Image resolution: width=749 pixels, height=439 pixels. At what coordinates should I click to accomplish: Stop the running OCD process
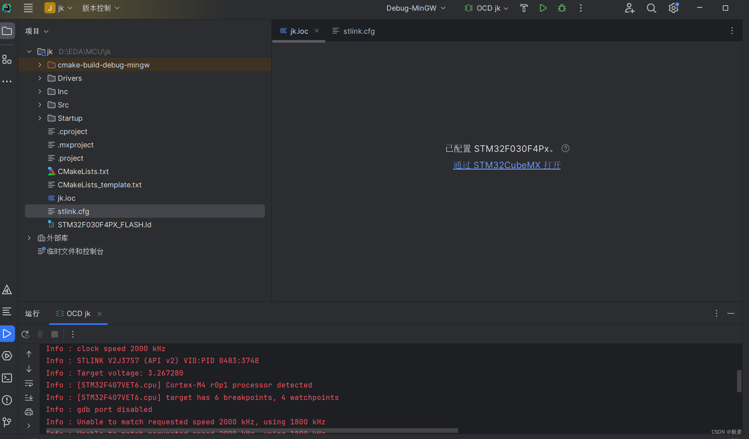point(55,334)
